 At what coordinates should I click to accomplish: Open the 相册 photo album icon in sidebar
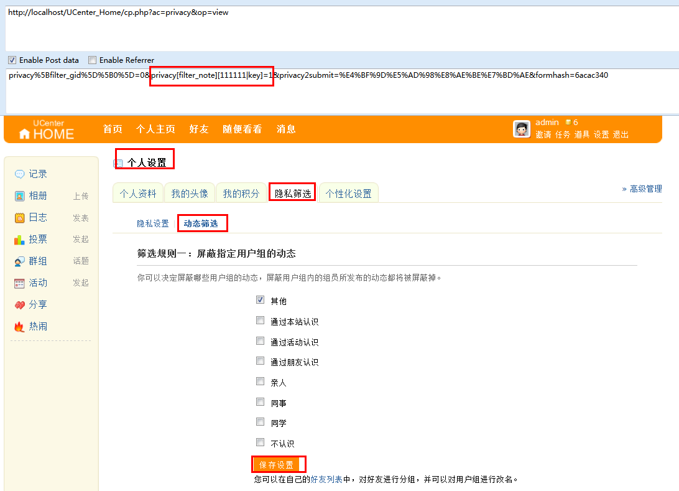(x=19, y=196)
